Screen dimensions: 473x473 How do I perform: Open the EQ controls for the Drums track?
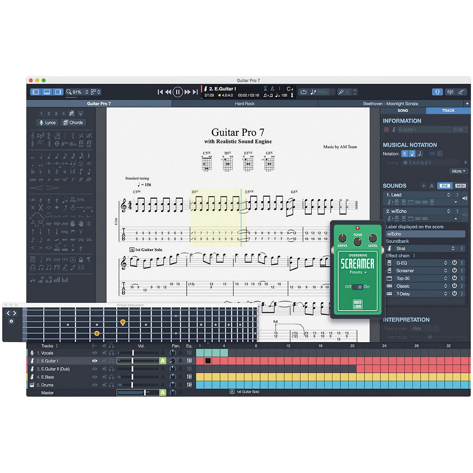[x=190, y=385]
